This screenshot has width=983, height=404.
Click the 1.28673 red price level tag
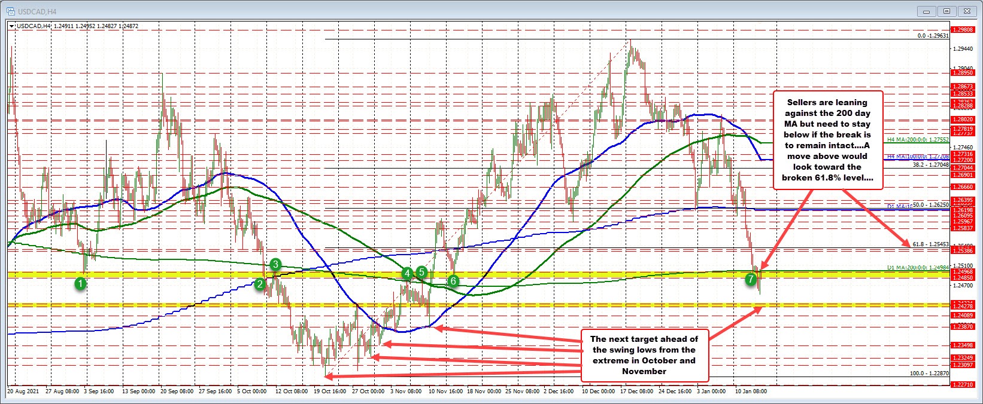coord(964,87)
